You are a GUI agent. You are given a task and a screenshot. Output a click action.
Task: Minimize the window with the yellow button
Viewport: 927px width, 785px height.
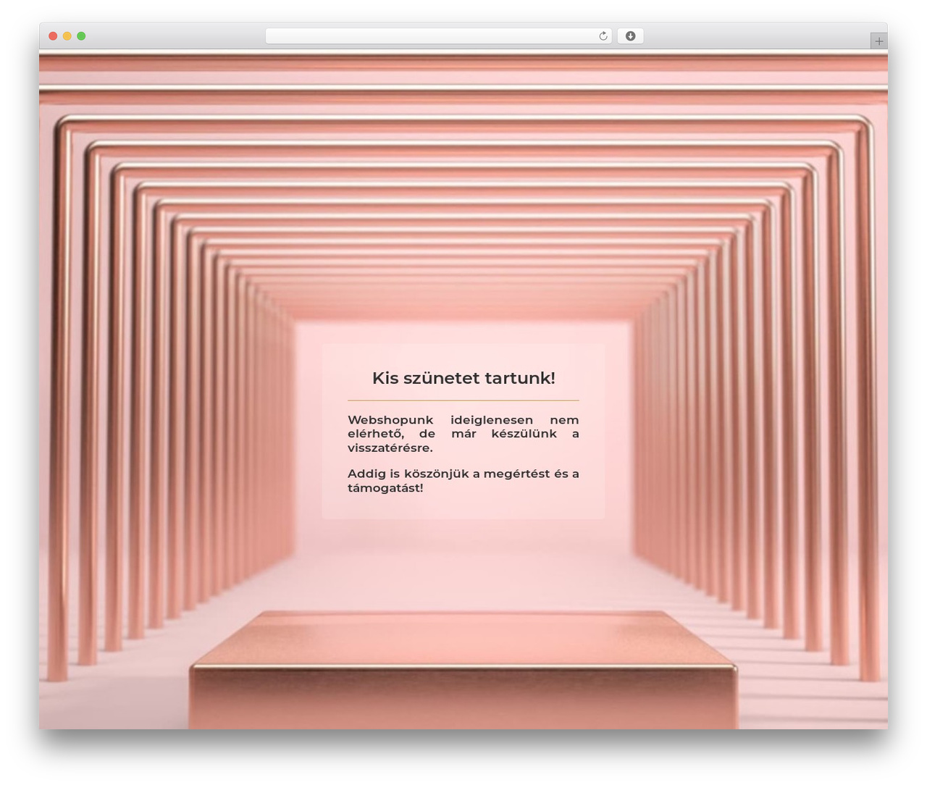point(67,36)
